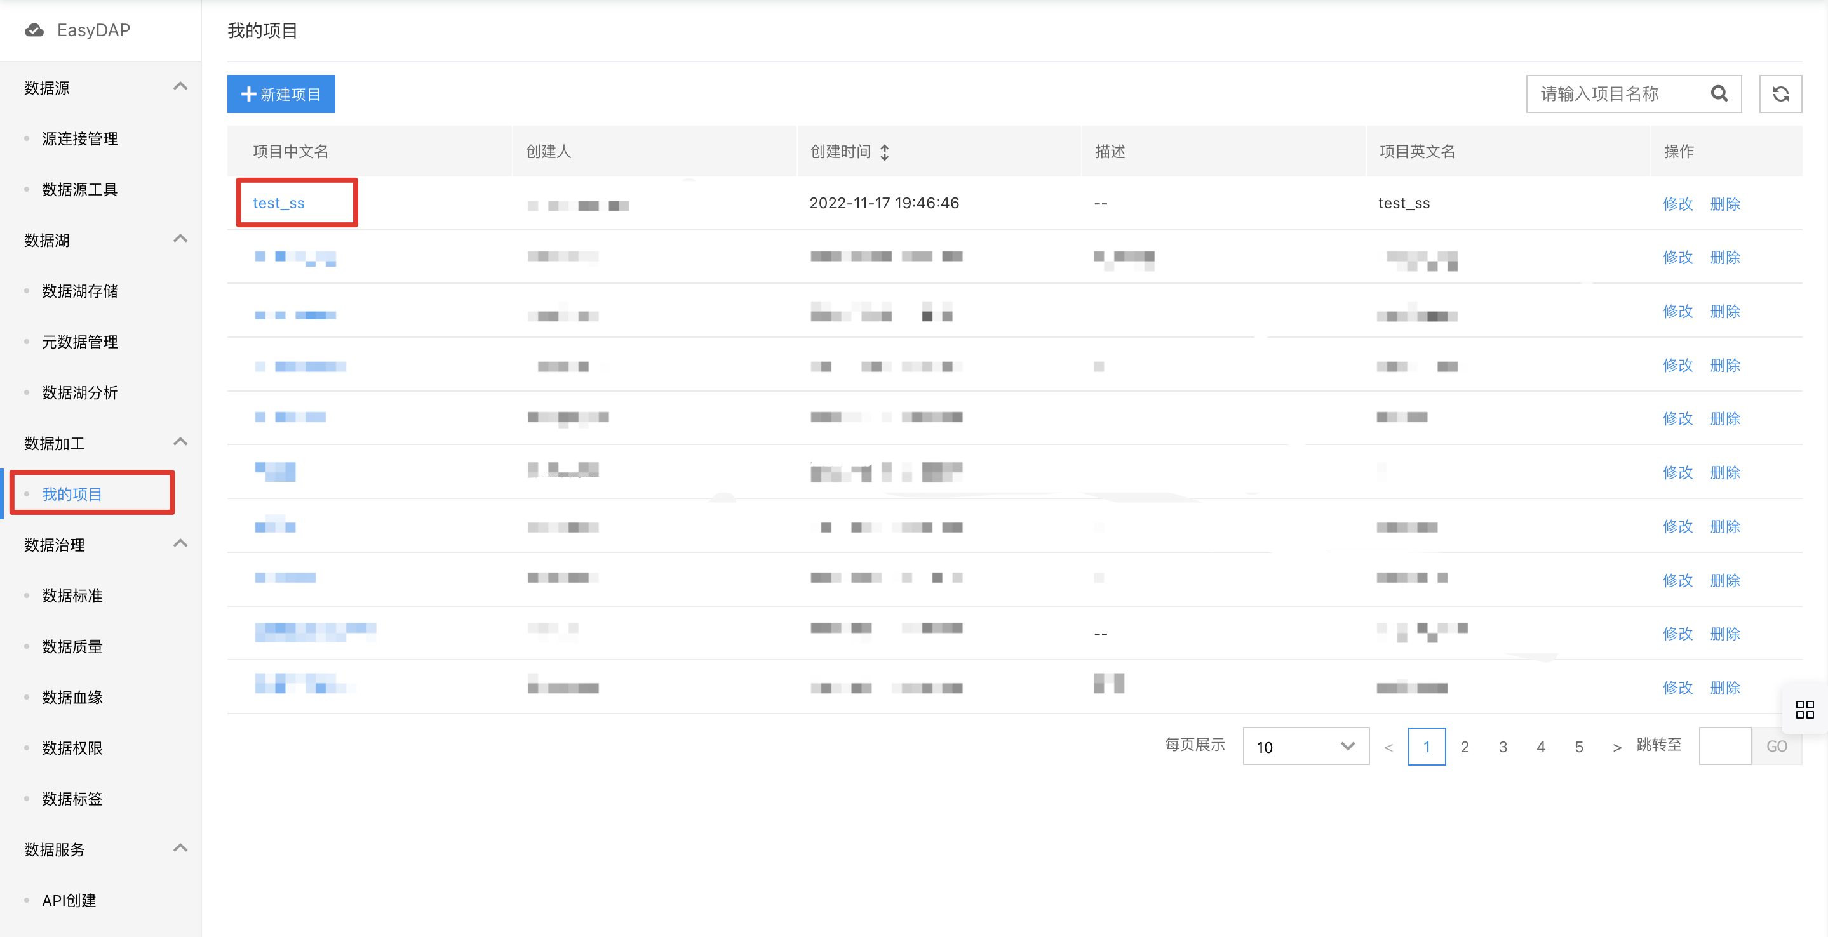Viewport: 1828px width, 937px height.
Task: Open 数据血缘 in sidebar
Action: click(72, 697)
